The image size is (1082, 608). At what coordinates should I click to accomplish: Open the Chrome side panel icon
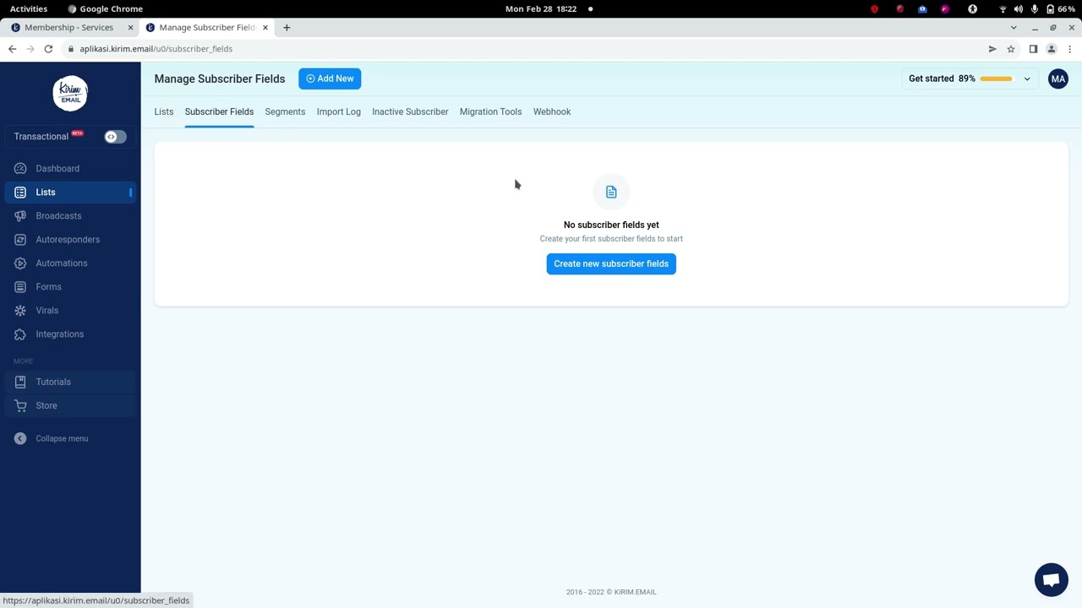(1033, 49)
